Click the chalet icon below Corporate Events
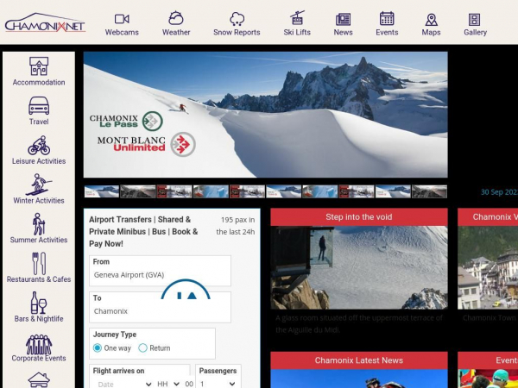The image size is (518, 388). [39, 380]
